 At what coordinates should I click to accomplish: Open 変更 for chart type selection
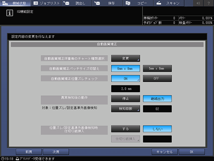coord(125,59)
